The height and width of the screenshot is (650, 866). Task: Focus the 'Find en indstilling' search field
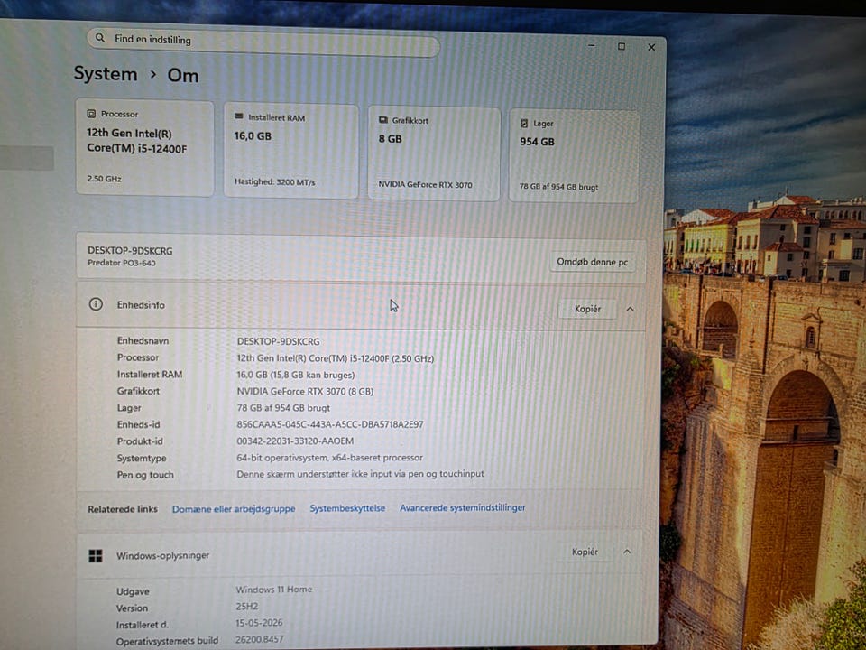pyautogui.click(x=263, y=41)
